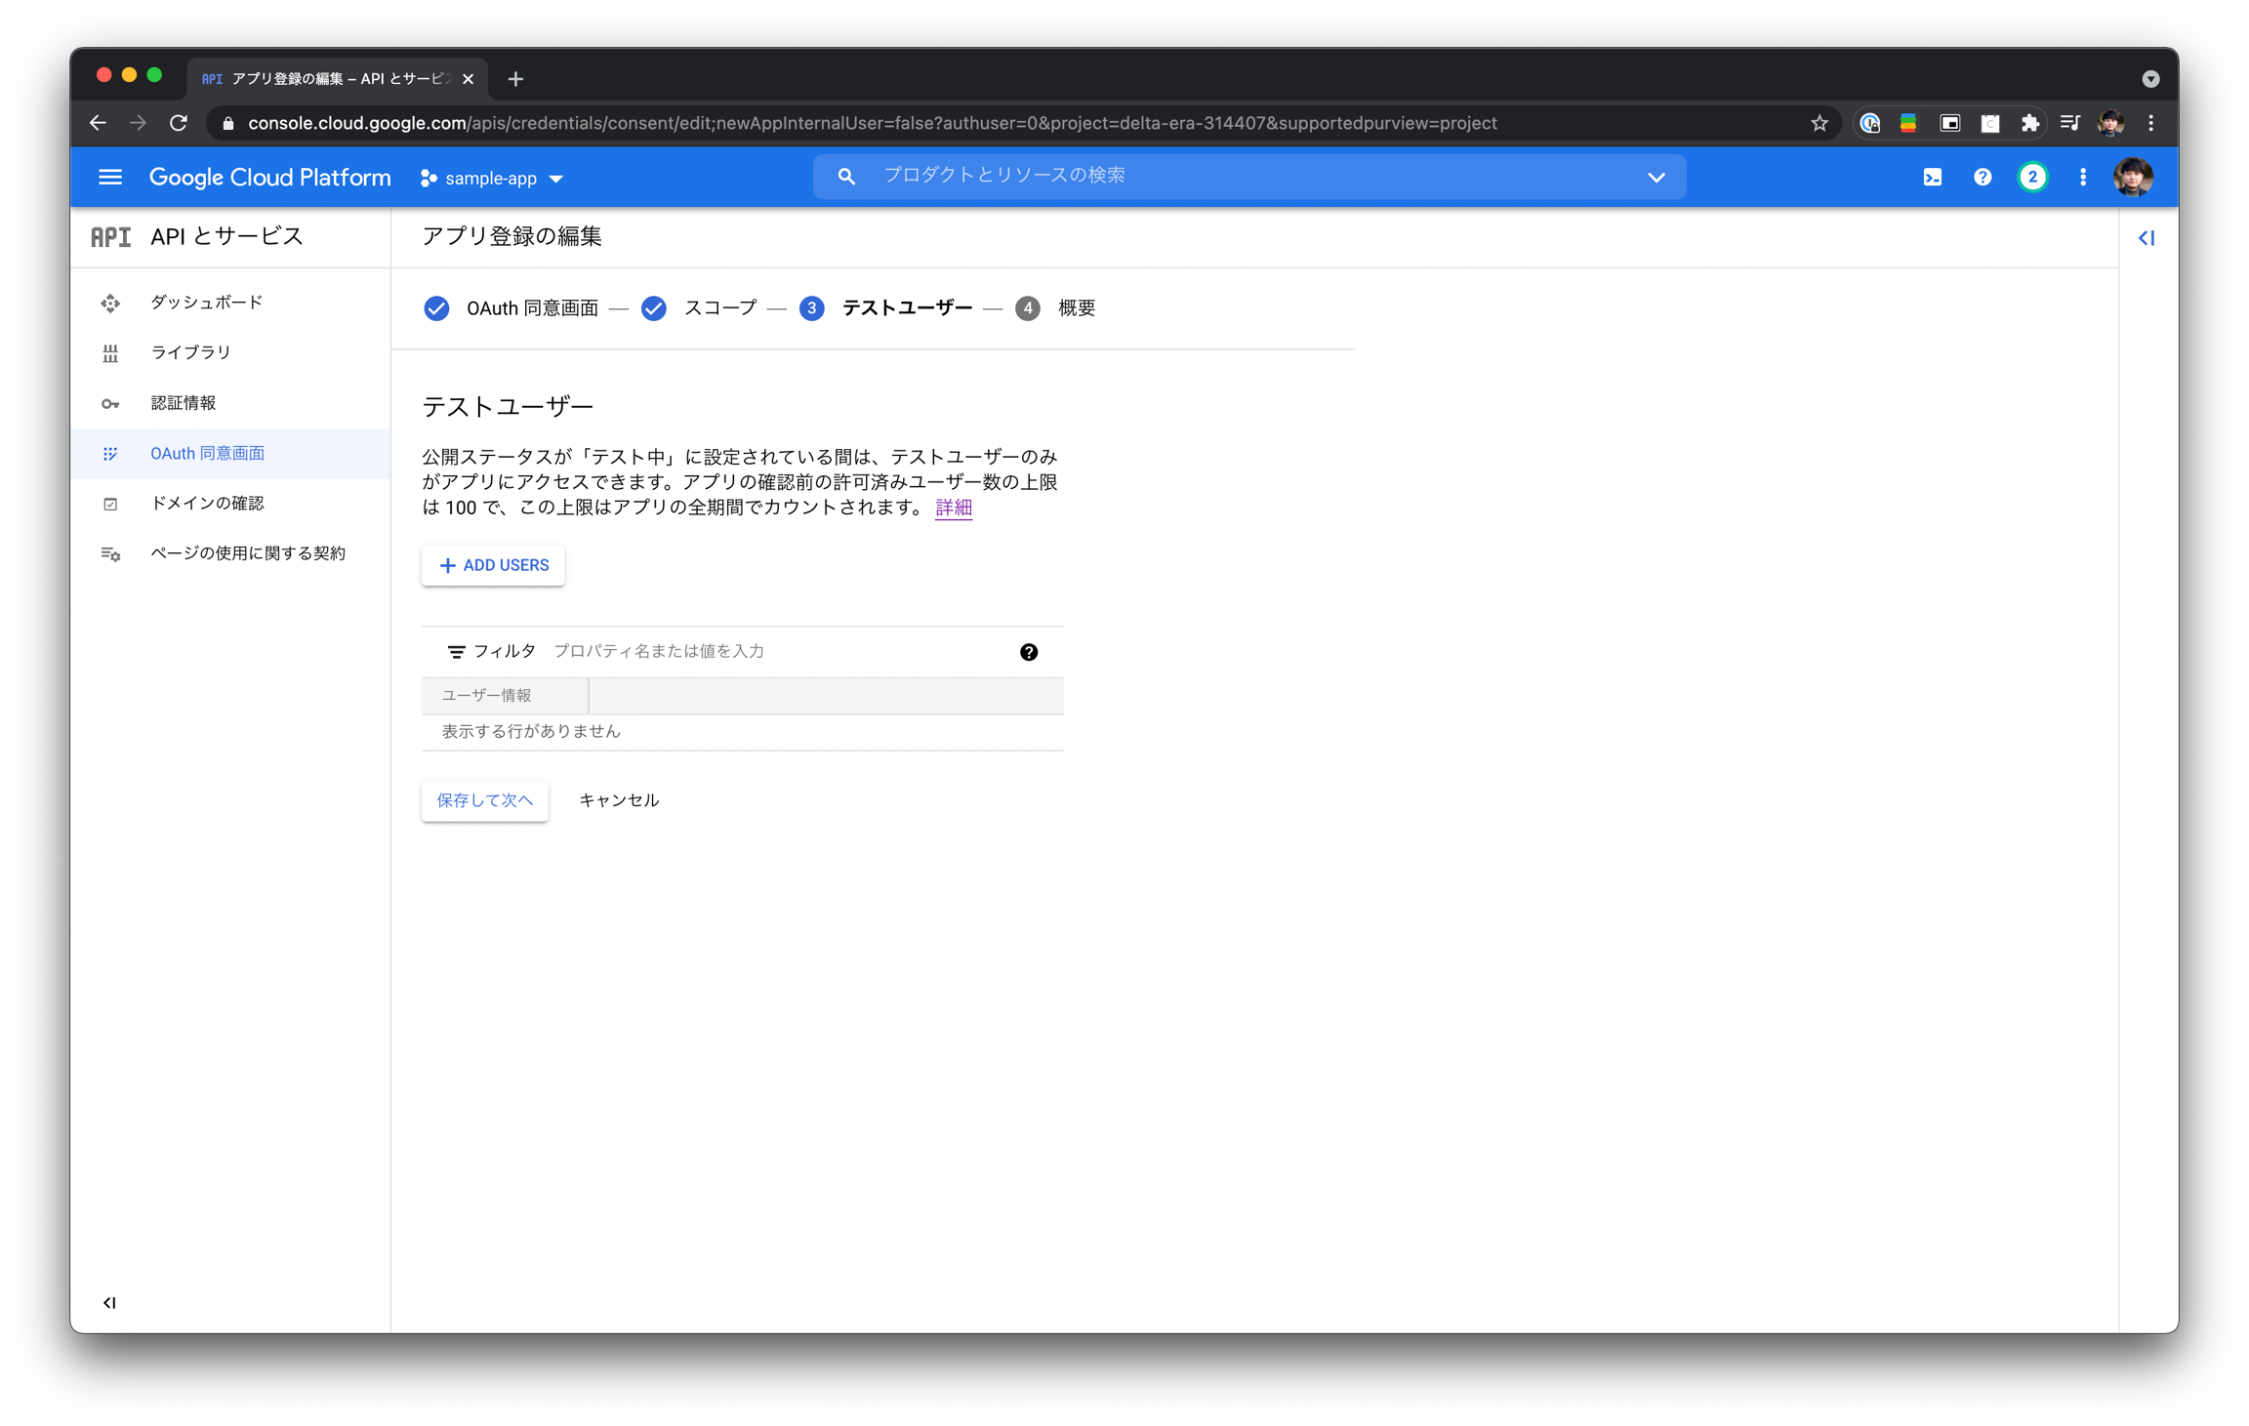The width and height of the screenshot is (2249, 1426).
Task: Bookmark page with star icon
Action: [x=1819, y=123]
